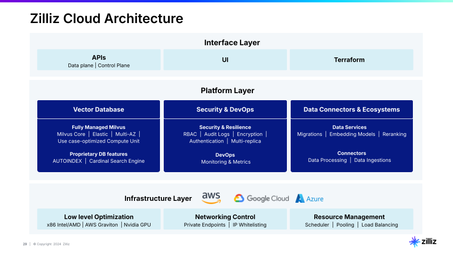The height and width of the screenshot is (254, 453).
Task: Select the APIs box in Interface Layer
Action: (99, 60)
